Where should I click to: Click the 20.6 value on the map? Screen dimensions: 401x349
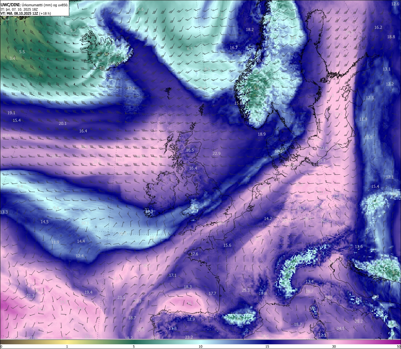325,221
